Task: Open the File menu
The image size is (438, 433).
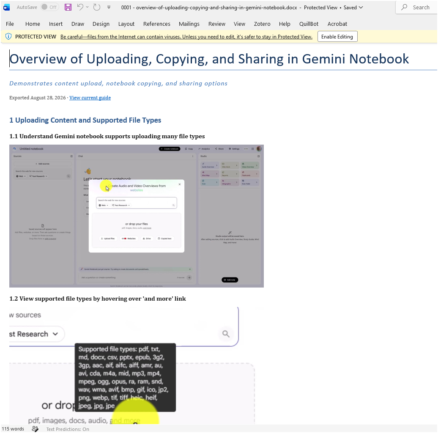Action: click(x=10, y=24)
